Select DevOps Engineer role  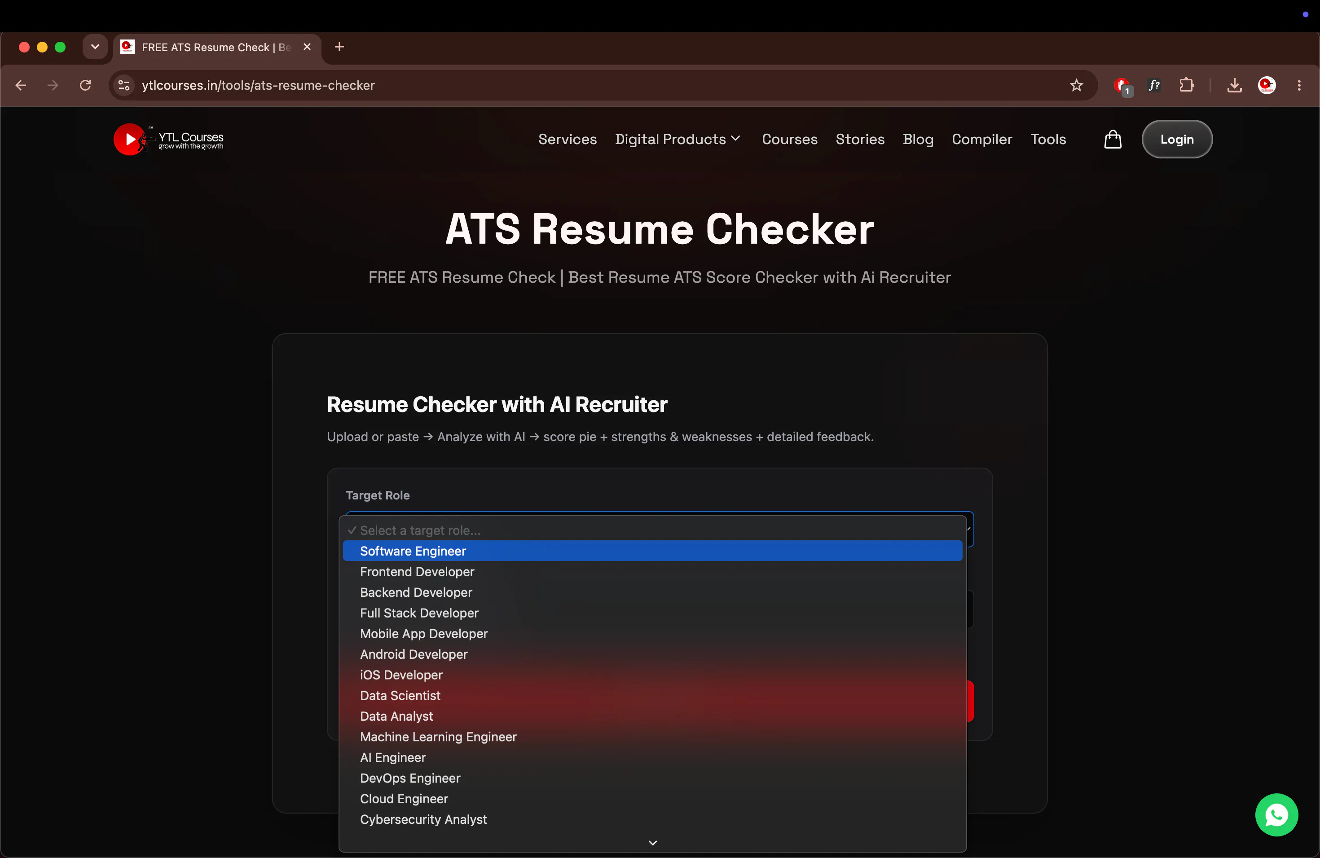(x=652, y=778)
